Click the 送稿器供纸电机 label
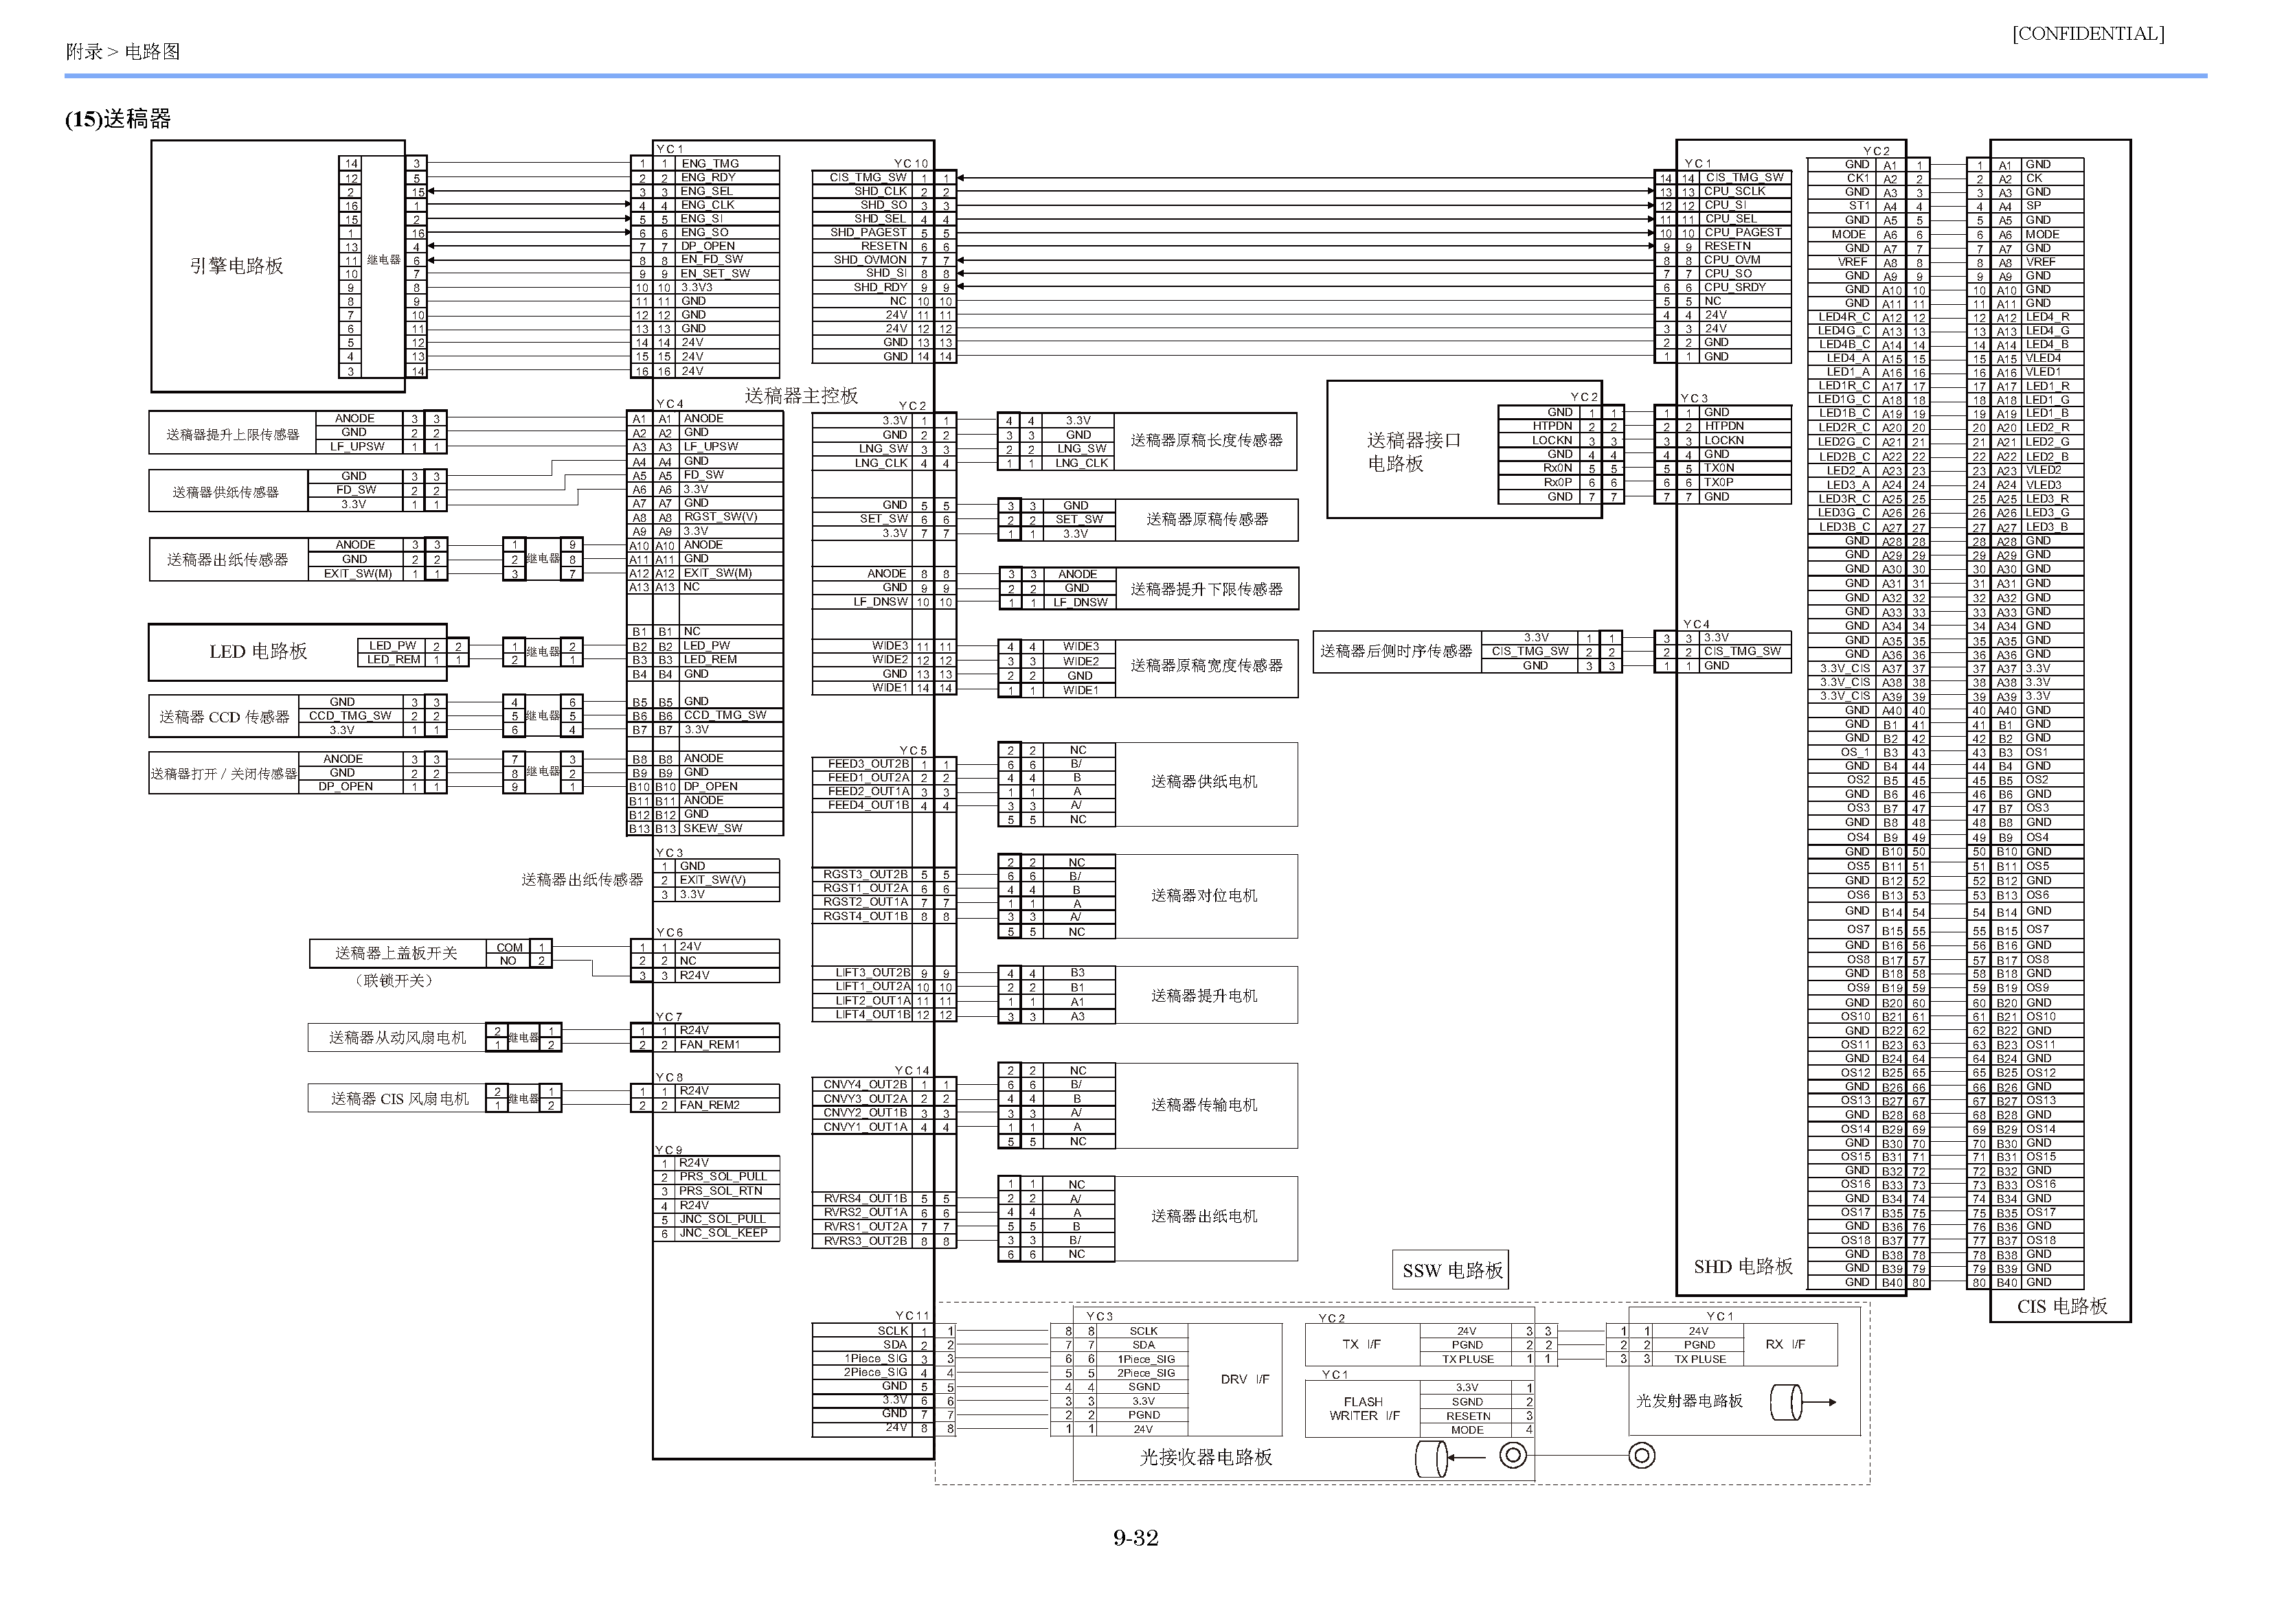The image size is (2273, 1606). 1204,781
